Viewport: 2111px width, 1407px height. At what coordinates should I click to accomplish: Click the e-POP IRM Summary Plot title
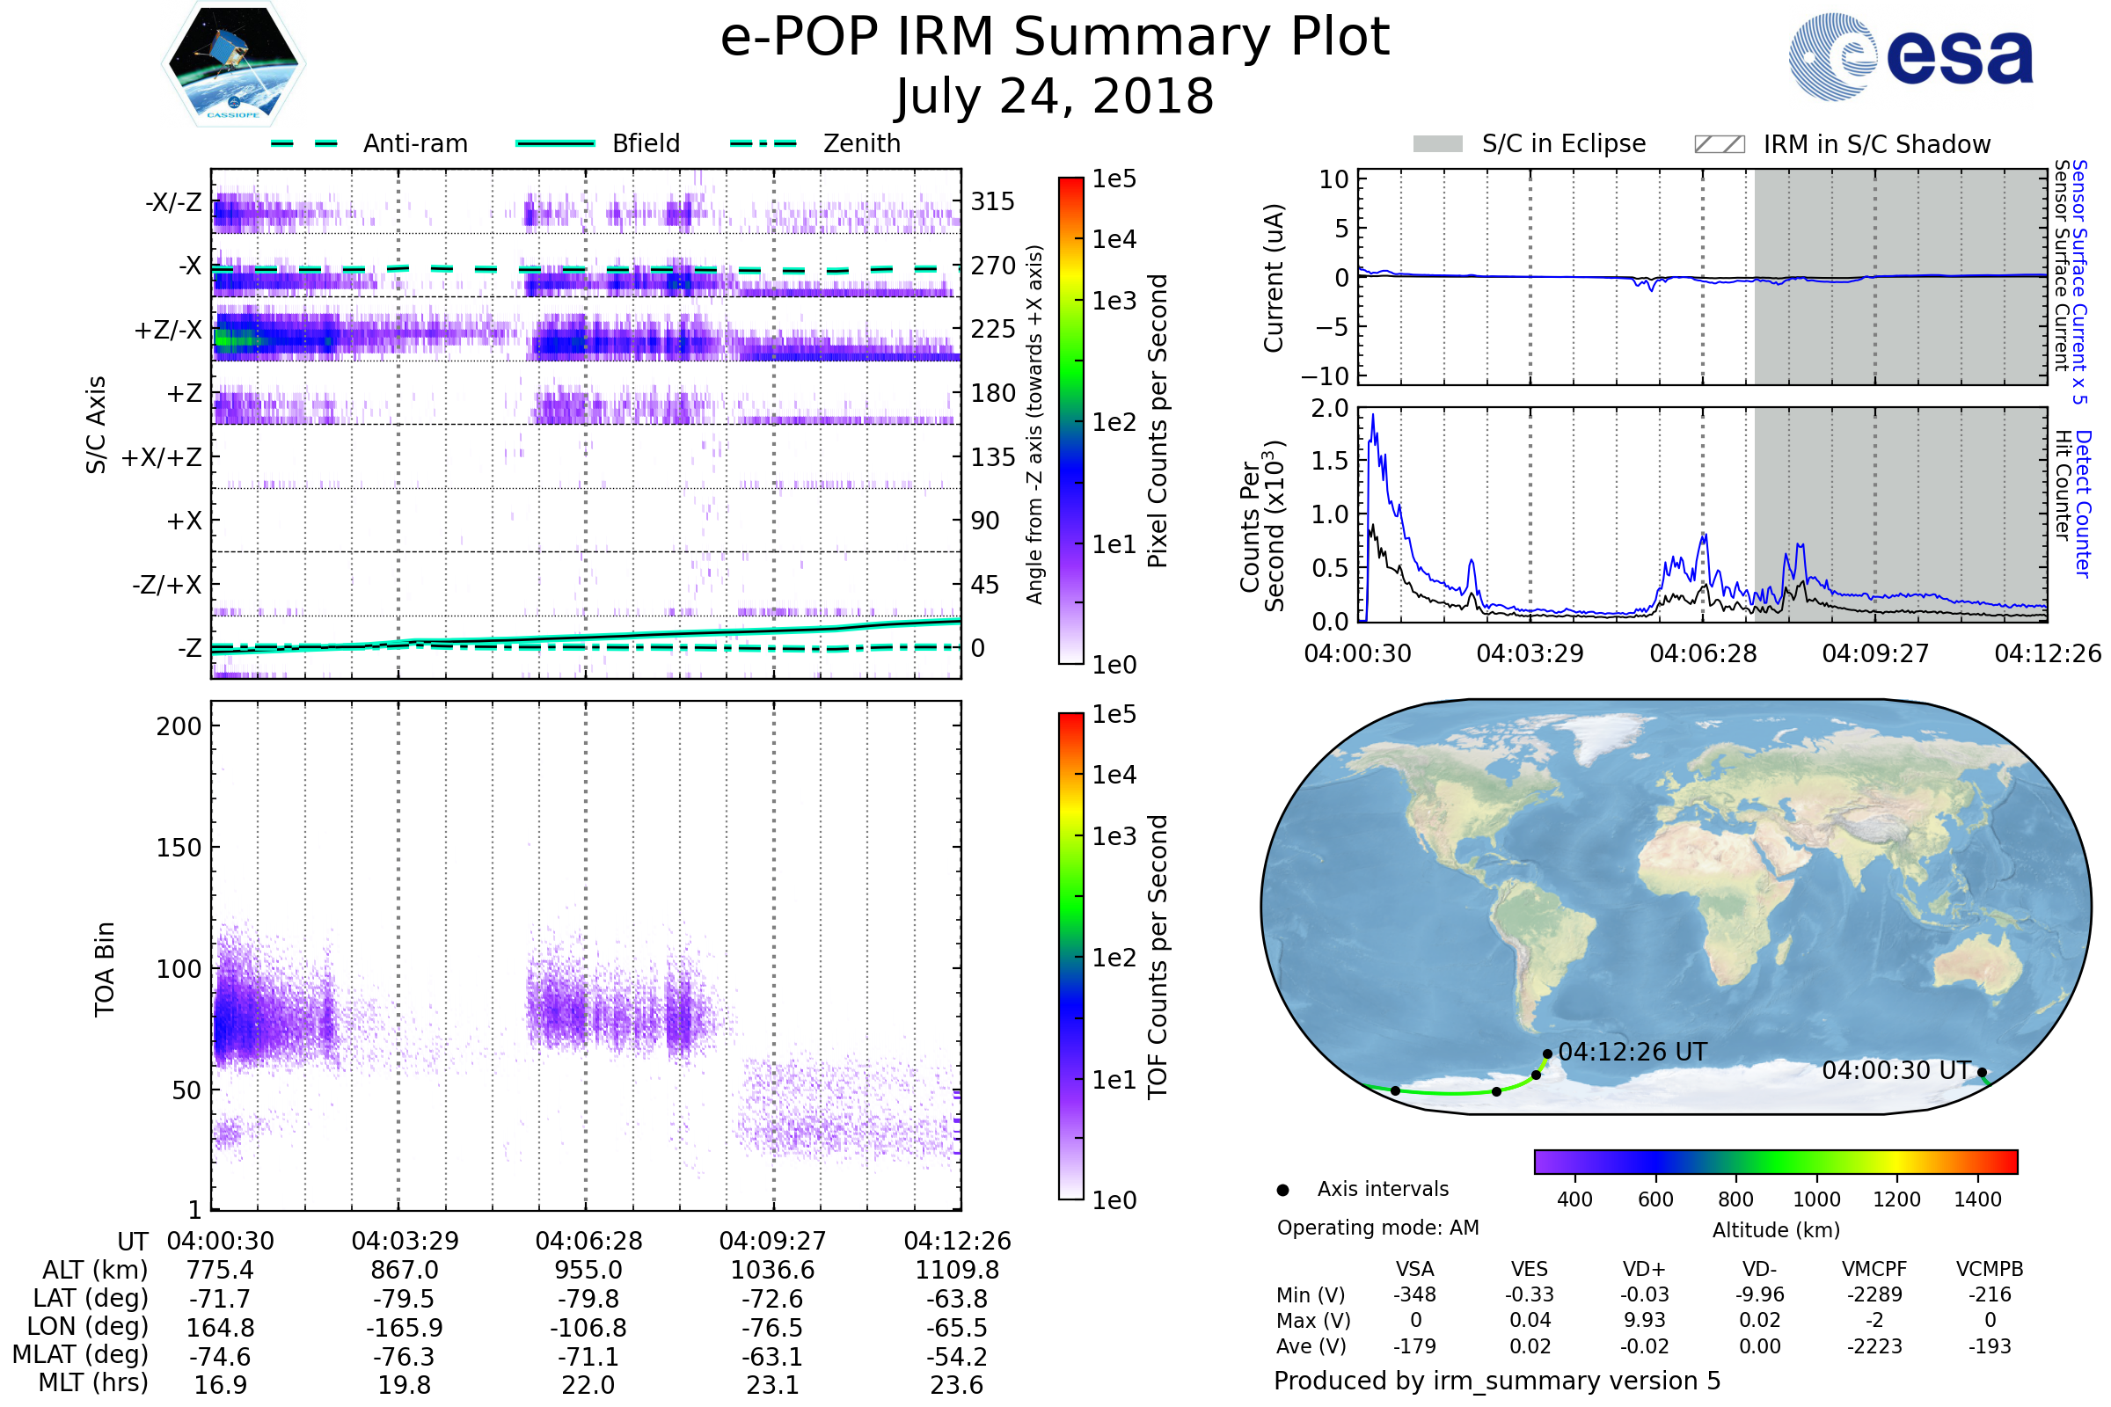point(1055,38)
